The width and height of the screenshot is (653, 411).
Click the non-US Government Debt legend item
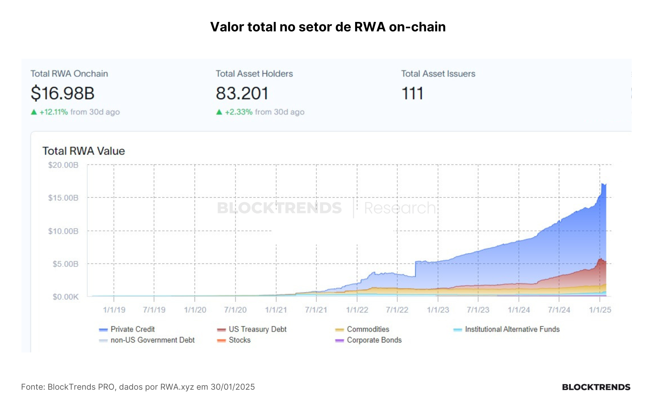pos(147,340)
